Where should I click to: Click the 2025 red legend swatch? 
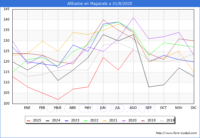point(28,121)
